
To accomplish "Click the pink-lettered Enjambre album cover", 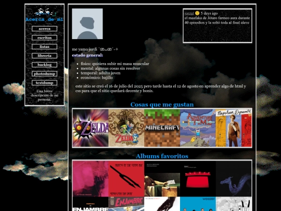I will coord(126,204).
